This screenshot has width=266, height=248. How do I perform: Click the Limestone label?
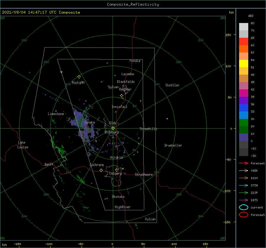56,114
